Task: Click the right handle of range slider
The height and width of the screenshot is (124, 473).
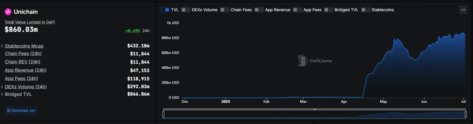Action: (x=466, y=115)
